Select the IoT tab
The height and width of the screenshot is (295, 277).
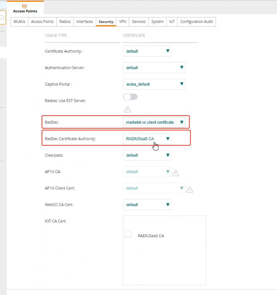[x=172, y=22]
